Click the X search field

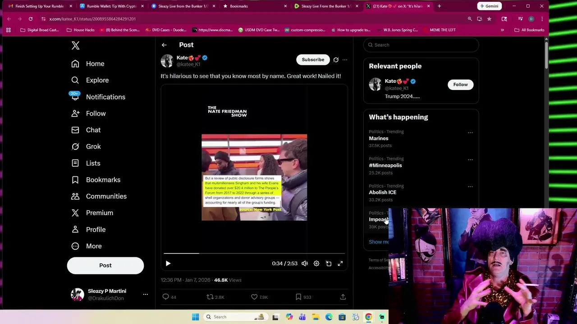(x=421, y=45)
